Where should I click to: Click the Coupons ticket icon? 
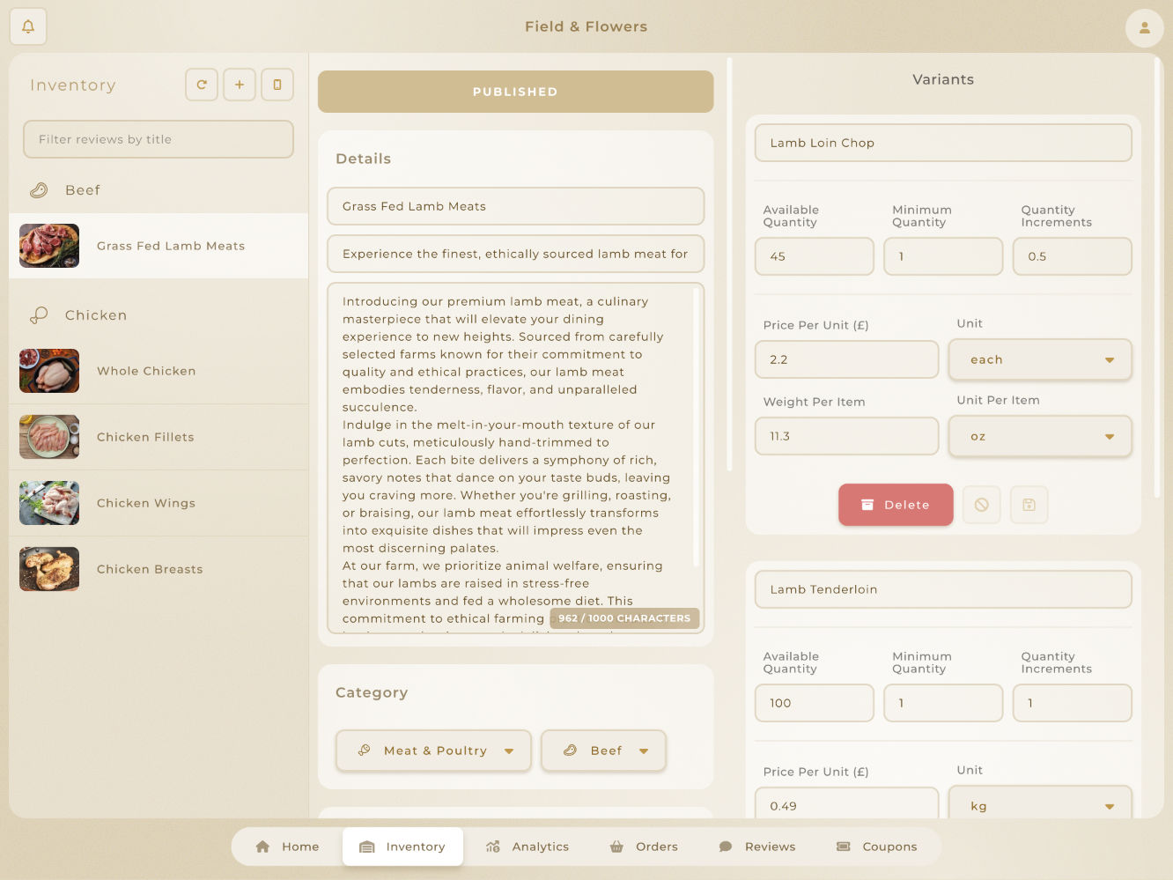844,847
